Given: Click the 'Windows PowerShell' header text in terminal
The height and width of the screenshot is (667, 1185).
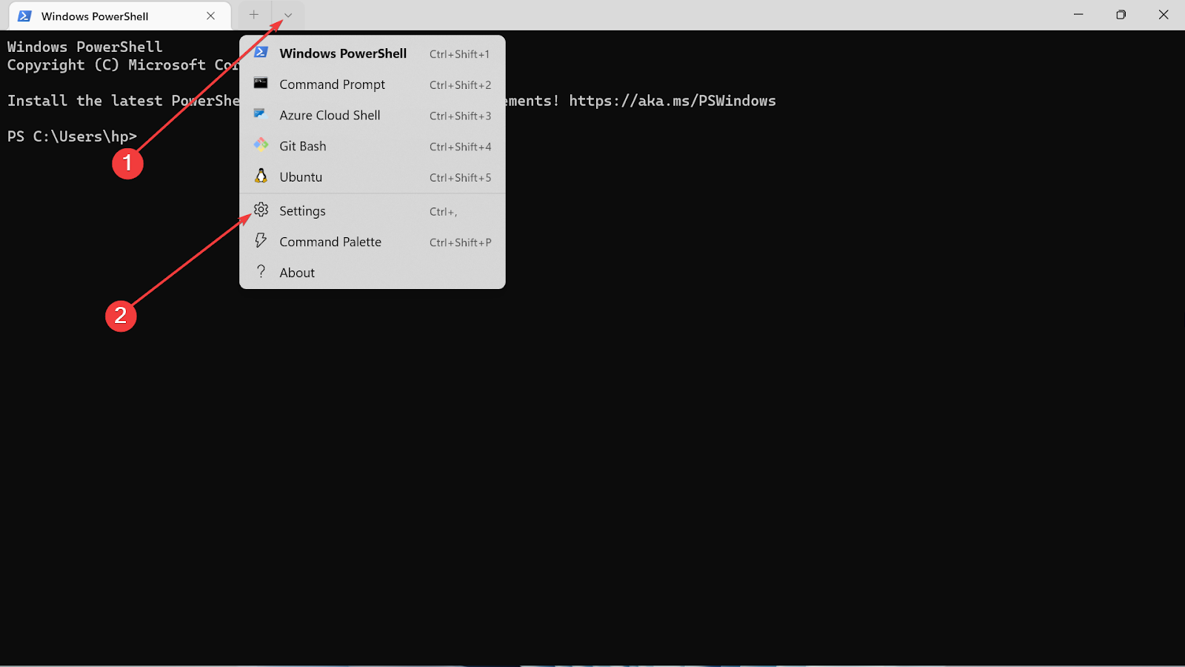Looking at the screenshot, I should pyautogui.click(x=84, y=47).
